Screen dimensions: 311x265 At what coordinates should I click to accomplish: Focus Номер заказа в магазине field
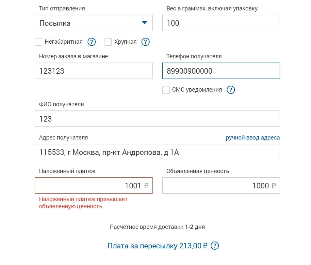[94, 71]
